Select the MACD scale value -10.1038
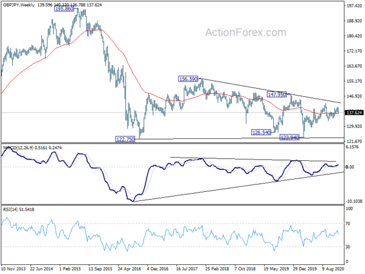 tap(354, 202)
